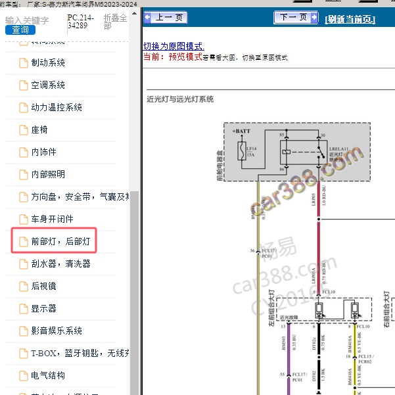Click the document icon beside 电气结构
Screen dimensions: 395x395
24,375
